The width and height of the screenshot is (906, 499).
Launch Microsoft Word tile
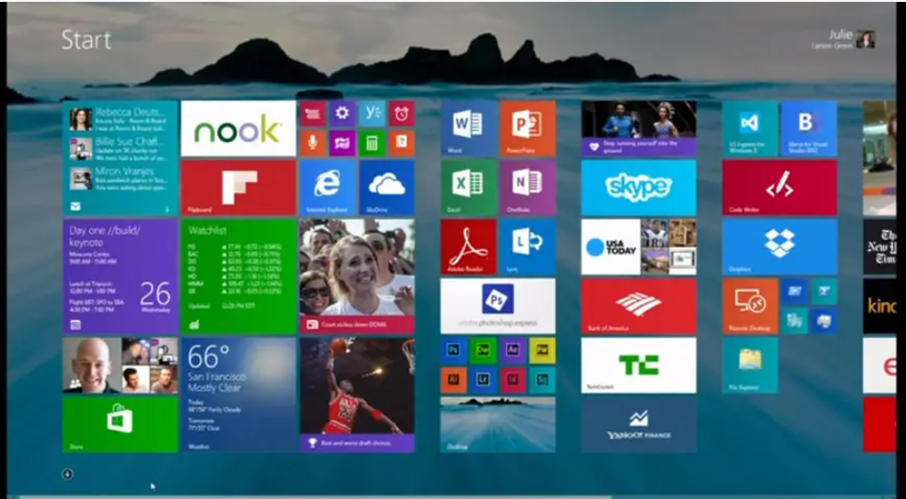[x=468, y=128]
